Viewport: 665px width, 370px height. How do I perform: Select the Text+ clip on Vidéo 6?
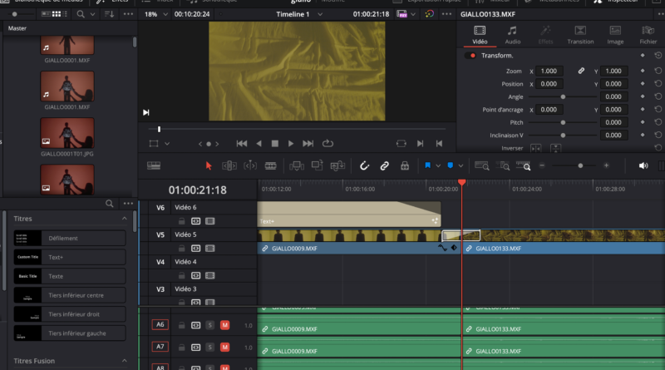[349, 215]
